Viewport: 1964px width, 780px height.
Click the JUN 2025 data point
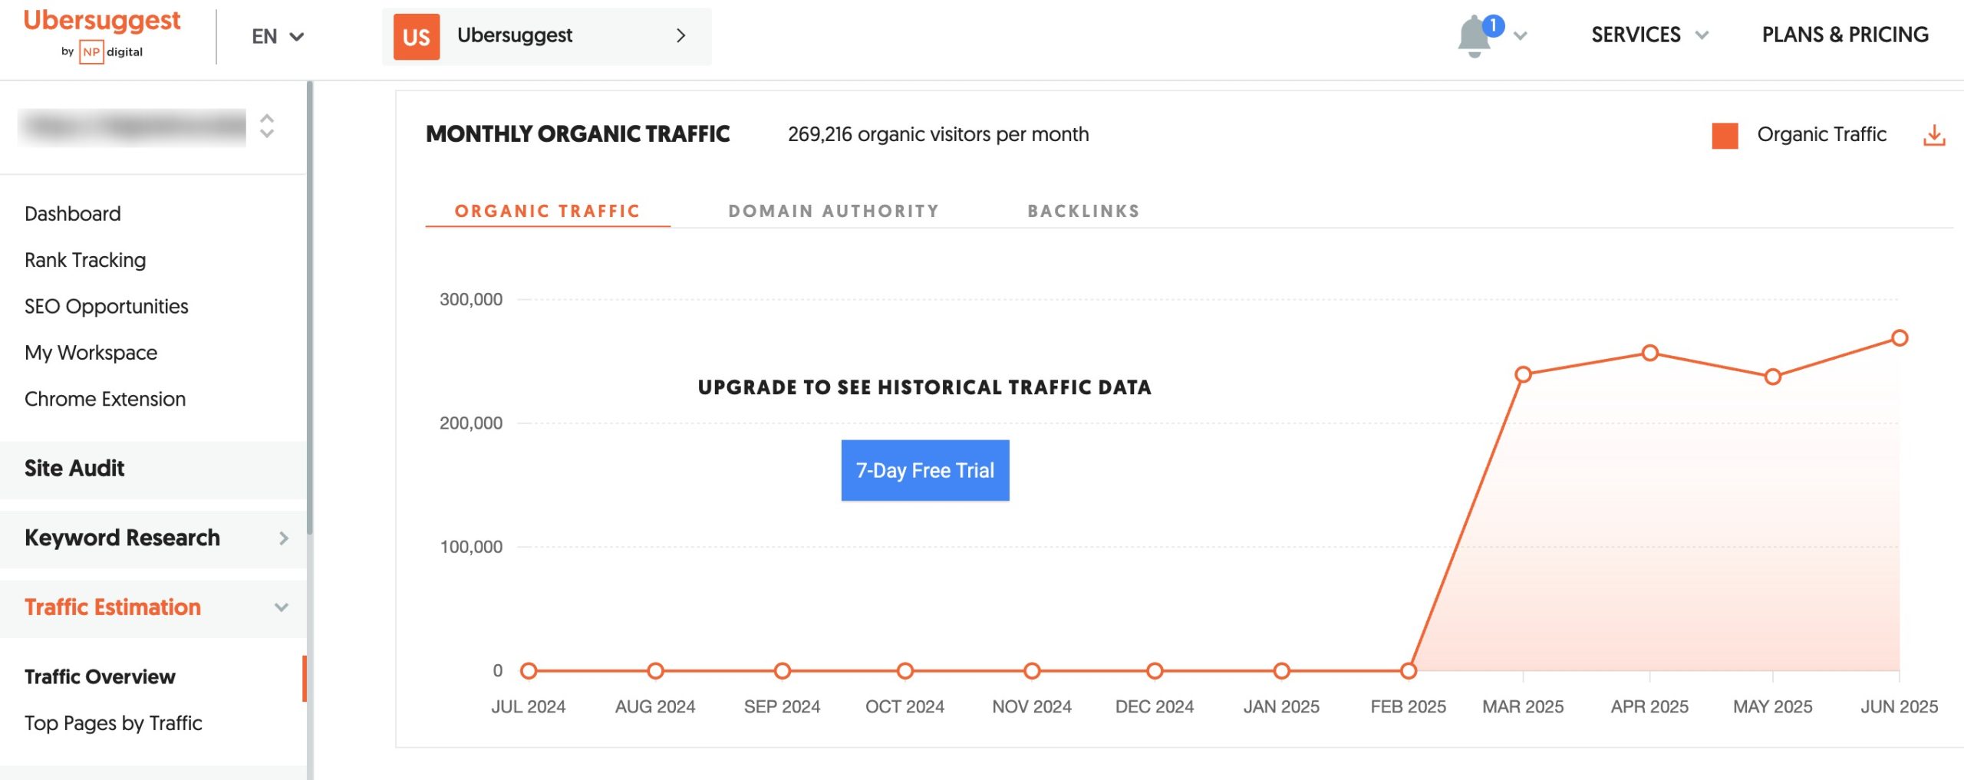click(x=1900, y=337)
